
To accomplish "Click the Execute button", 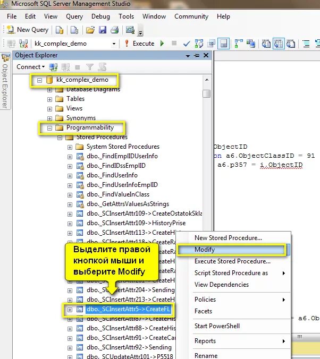I will (139, 43).
